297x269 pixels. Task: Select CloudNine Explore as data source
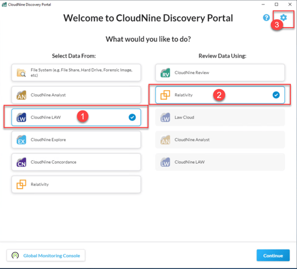(x=76, y=139)
